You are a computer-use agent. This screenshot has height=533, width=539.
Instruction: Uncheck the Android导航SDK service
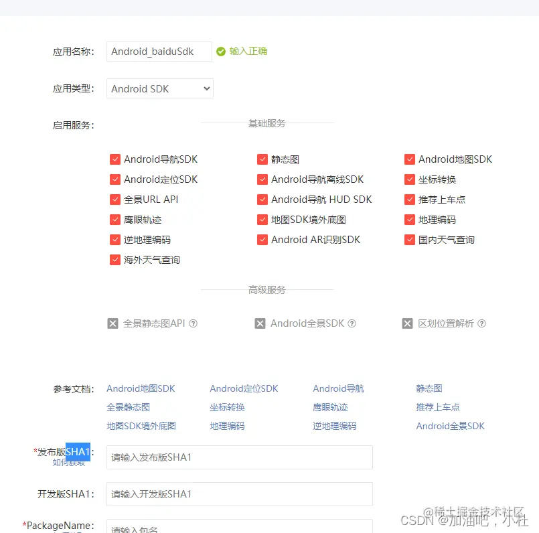click(x=115, y=159)
